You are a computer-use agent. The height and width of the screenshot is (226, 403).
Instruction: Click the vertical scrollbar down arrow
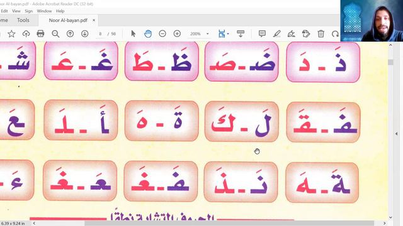[390, 217]
